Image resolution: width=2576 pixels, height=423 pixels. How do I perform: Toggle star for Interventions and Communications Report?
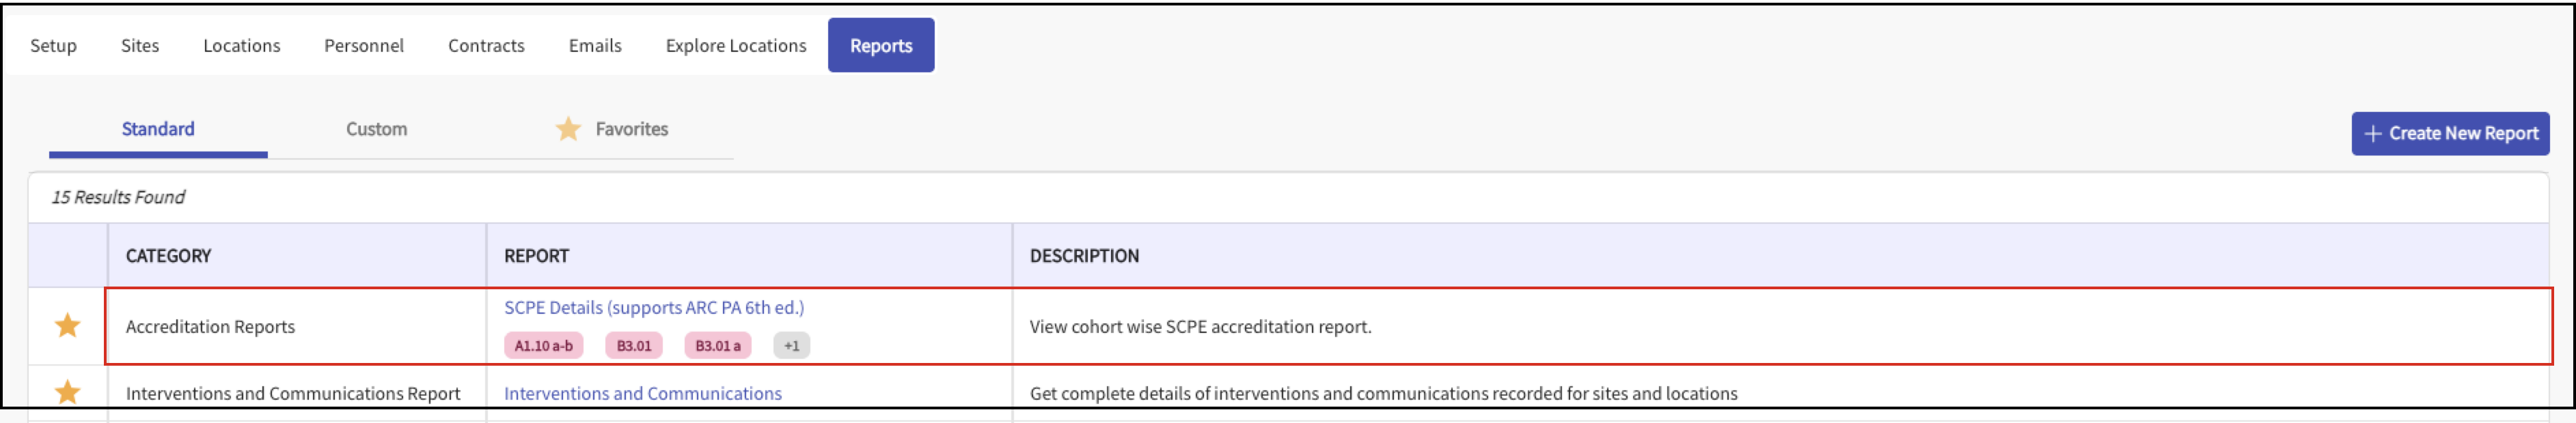coord(67,392)
